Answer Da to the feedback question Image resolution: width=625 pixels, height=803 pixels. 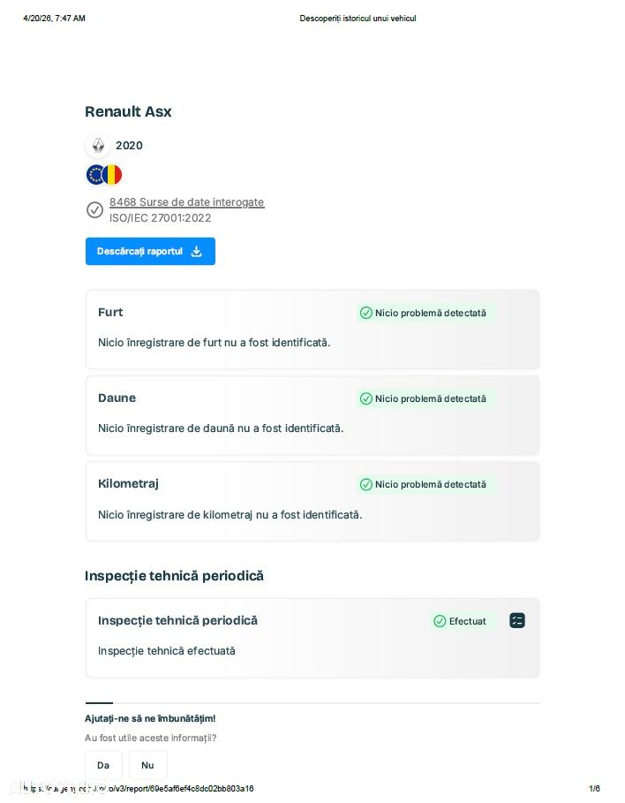(x=103, y=765)
